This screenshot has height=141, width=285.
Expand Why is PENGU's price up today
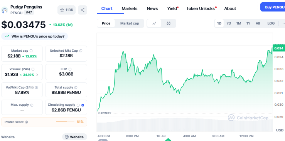coord(35,36)
